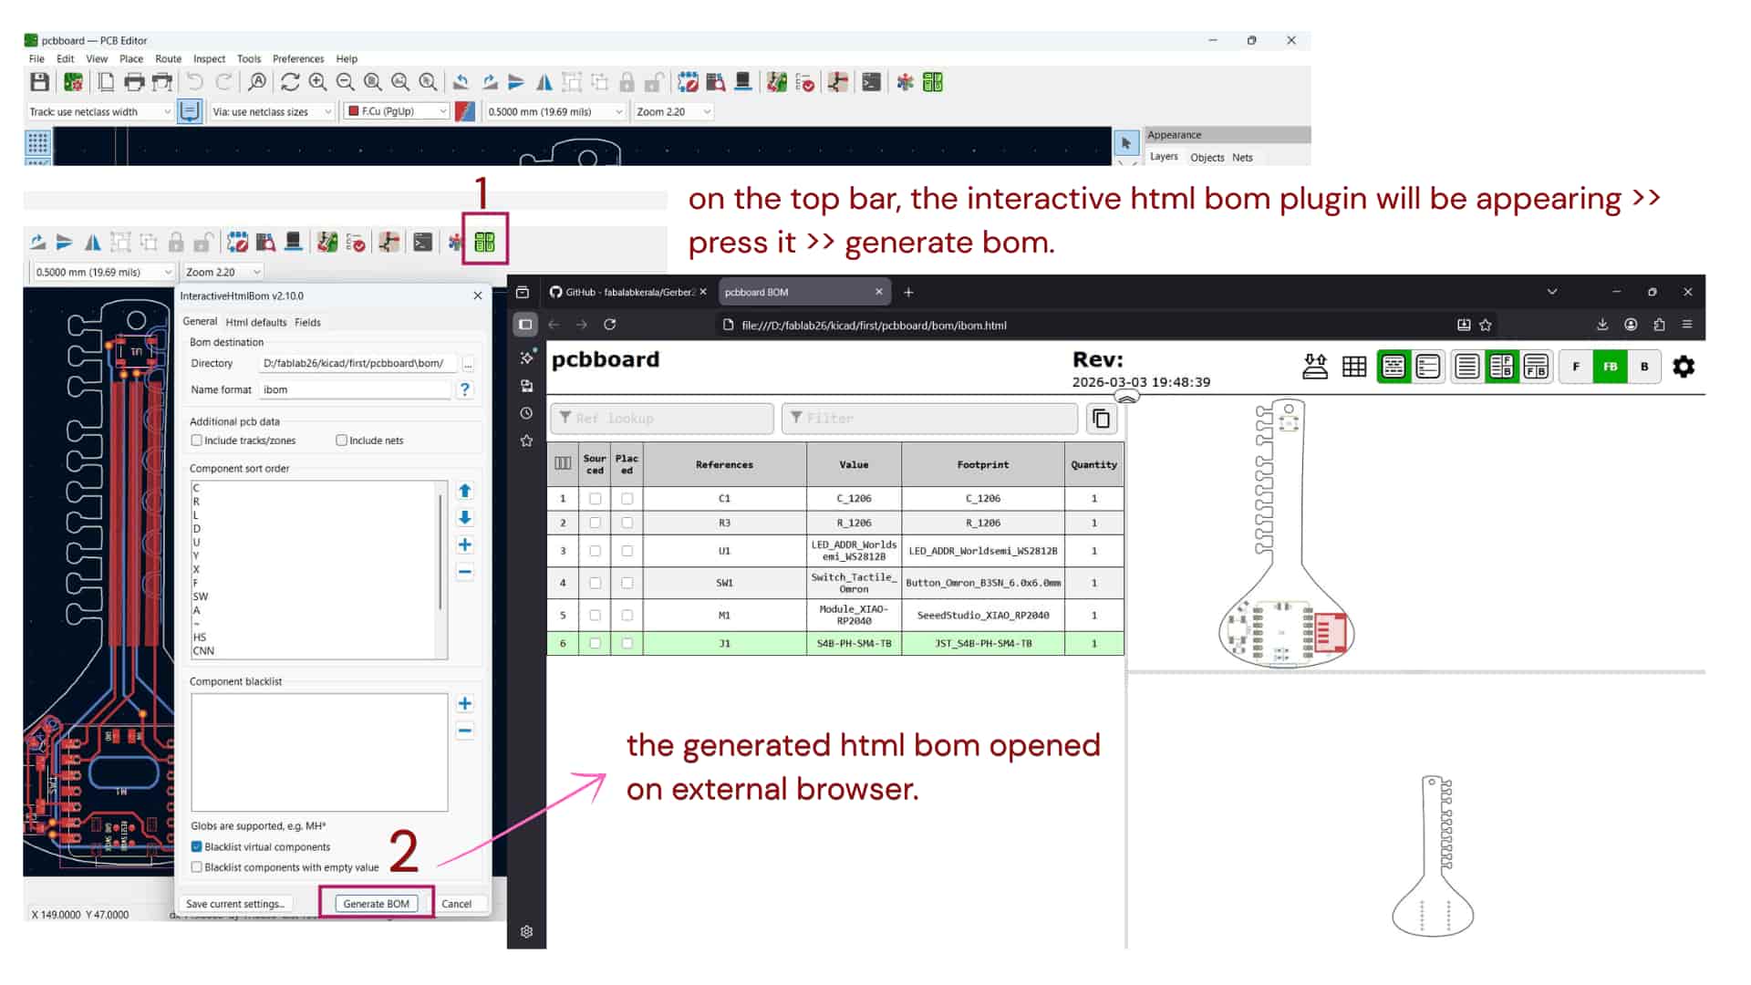The image size is (1751, 985).
Task: Uncheck Blacklist virtual components
Action: pyautogui.click(x=196, y=846)
